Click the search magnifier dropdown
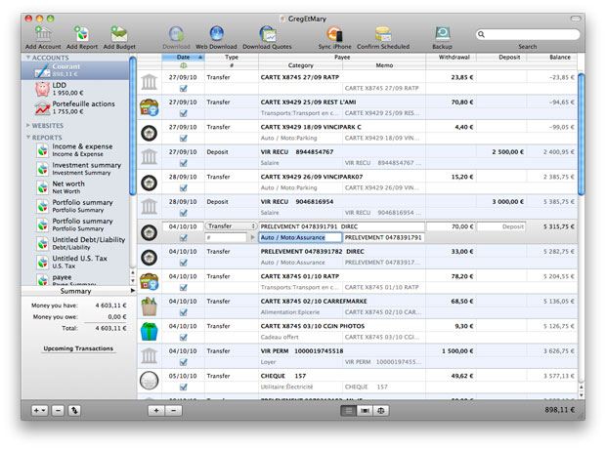Screen dimensions: 606x449 point(482,34)
